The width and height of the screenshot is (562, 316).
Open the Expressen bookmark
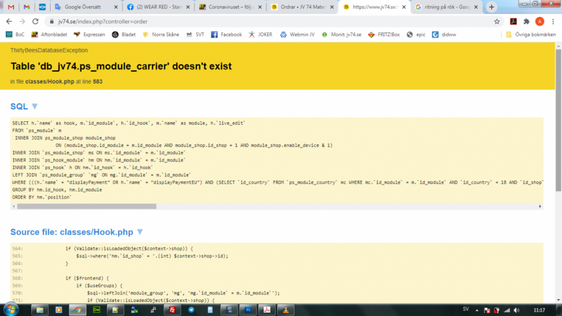(89, 35)
